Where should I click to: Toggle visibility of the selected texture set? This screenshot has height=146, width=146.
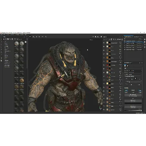125,43
